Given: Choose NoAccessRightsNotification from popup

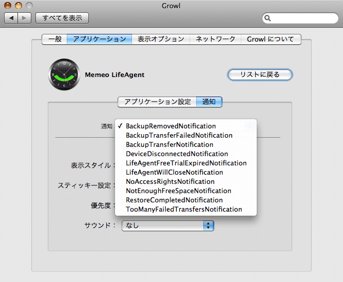Looking at the screenshot, I should pyautogui.click(x=186, y=182).
